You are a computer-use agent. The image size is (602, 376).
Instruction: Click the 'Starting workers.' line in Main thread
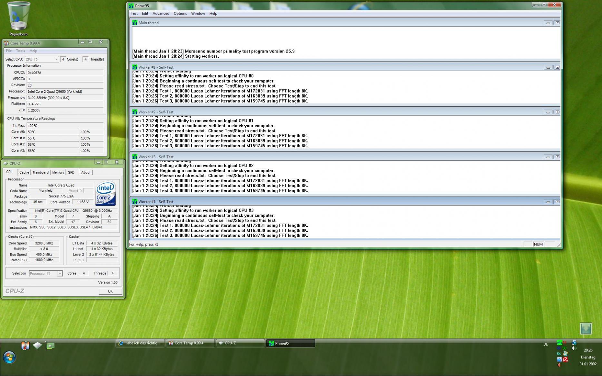click(176, 56)
